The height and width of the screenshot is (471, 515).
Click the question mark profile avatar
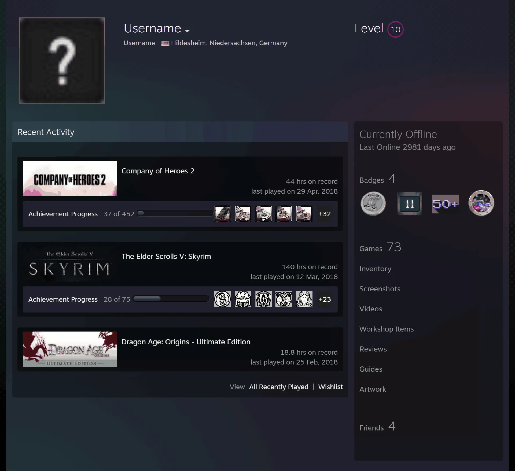[x=62, y=61]
